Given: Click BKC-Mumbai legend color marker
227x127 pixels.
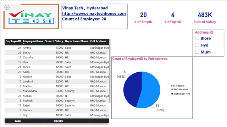Looking at the screenshot, I should click(x=172, y=89).
